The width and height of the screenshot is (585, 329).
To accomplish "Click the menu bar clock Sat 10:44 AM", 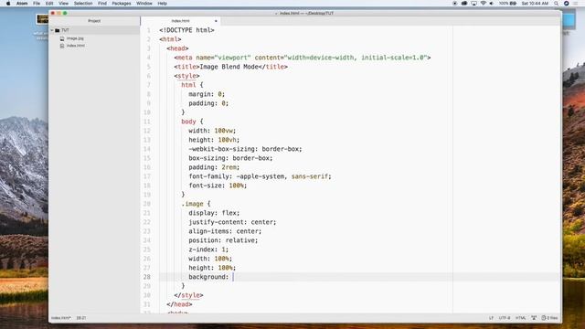I will (535, 4).
